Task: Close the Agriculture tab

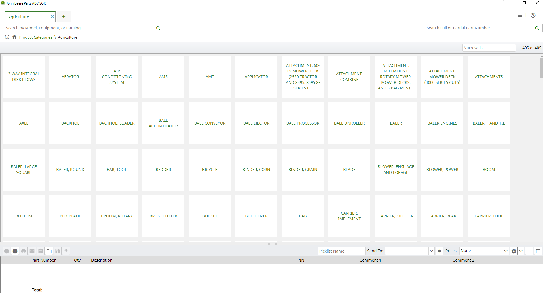Action: coord(52,16)
